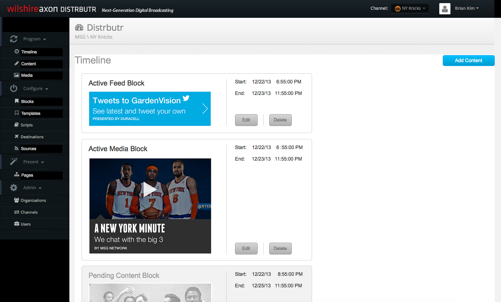Open Destinations in sidebar

point(32,137)
